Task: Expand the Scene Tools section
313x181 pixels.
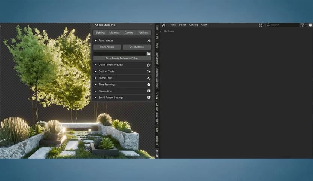Action: click(95, 78)
